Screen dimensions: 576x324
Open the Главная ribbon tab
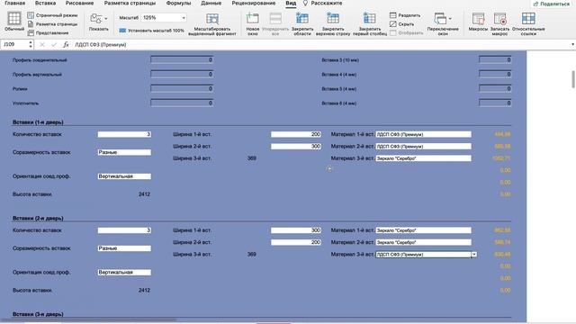(14, 3)
